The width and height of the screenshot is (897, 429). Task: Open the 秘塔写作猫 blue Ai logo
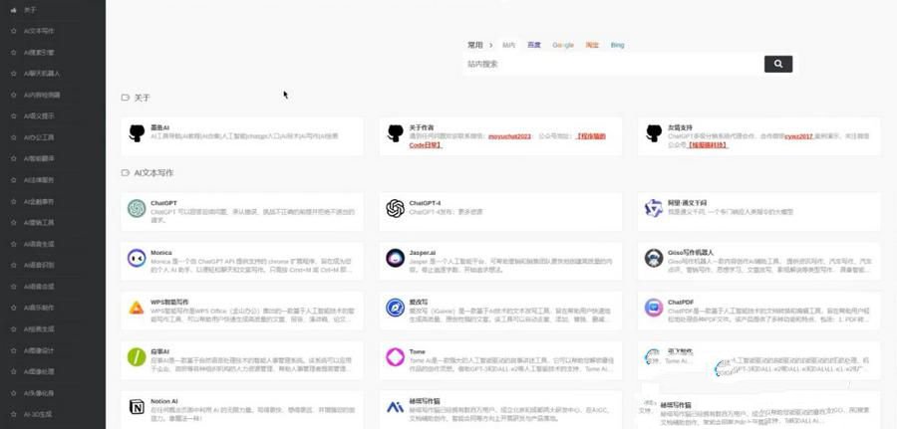click(x=395, y=407)
